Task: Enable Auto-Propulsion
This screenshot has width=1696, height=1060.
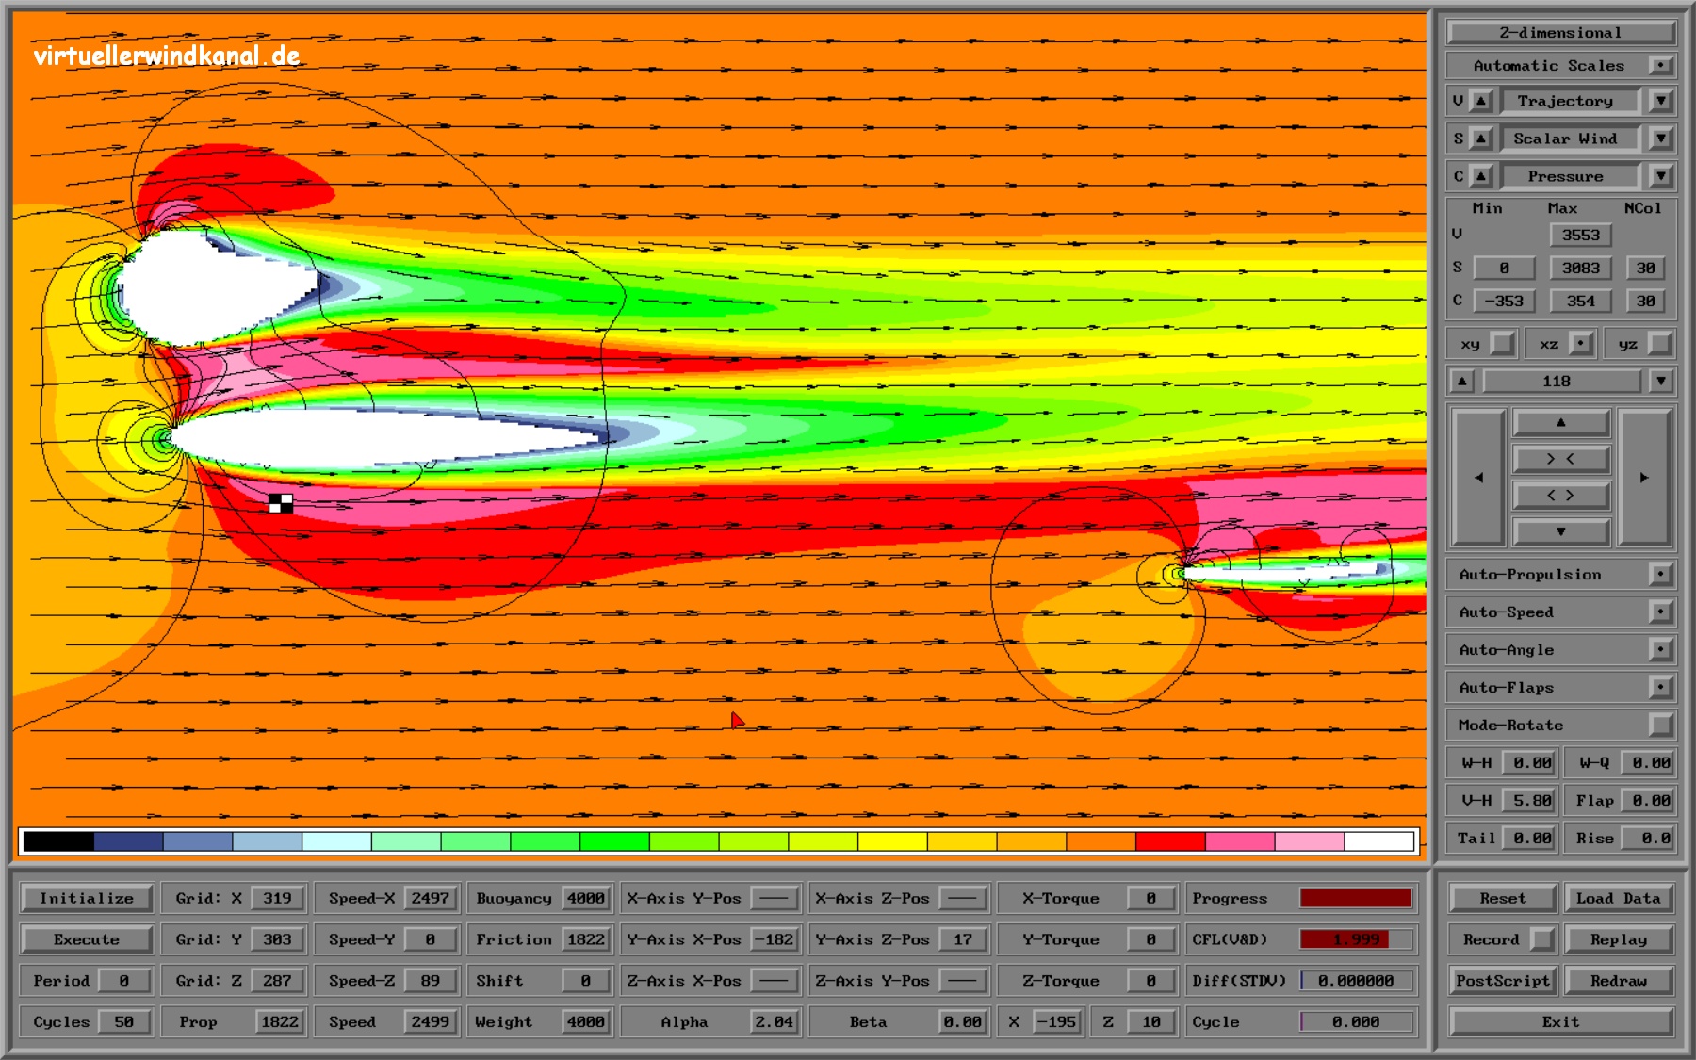Action: coord(1661,575)
